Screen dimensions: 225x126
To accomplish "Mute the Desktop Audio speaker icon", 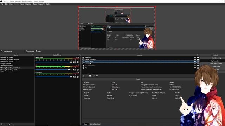I will coord(74,62).
